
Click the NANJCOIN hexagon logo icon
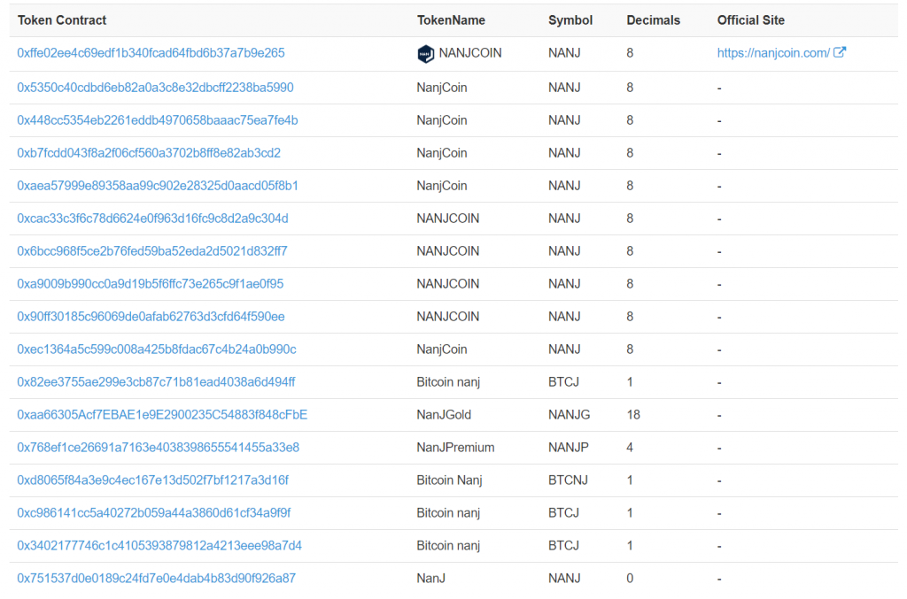pos(425,54)
